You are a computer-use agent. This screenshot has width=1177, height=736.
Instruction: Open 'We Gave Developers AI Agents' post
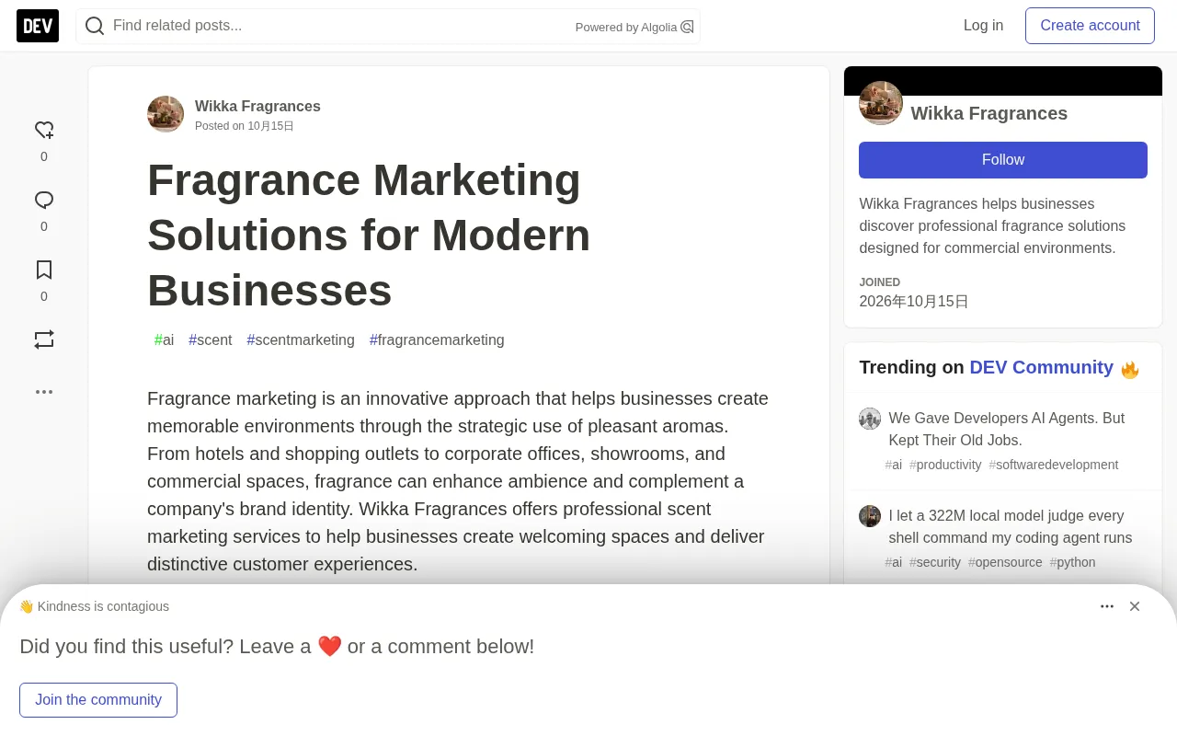coord(1007,429)
